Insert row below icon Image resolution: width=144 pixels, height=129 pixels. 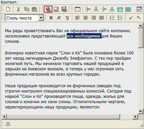point(96,9)
